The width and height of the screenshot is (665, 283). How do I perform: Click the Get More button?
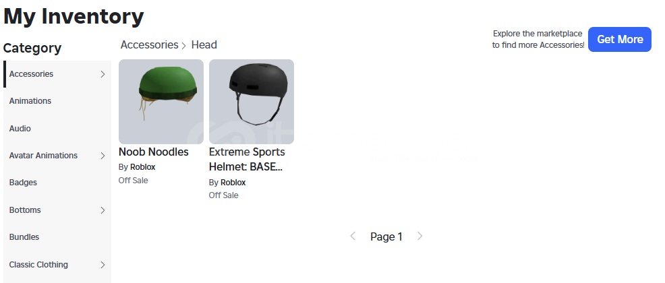620,39
